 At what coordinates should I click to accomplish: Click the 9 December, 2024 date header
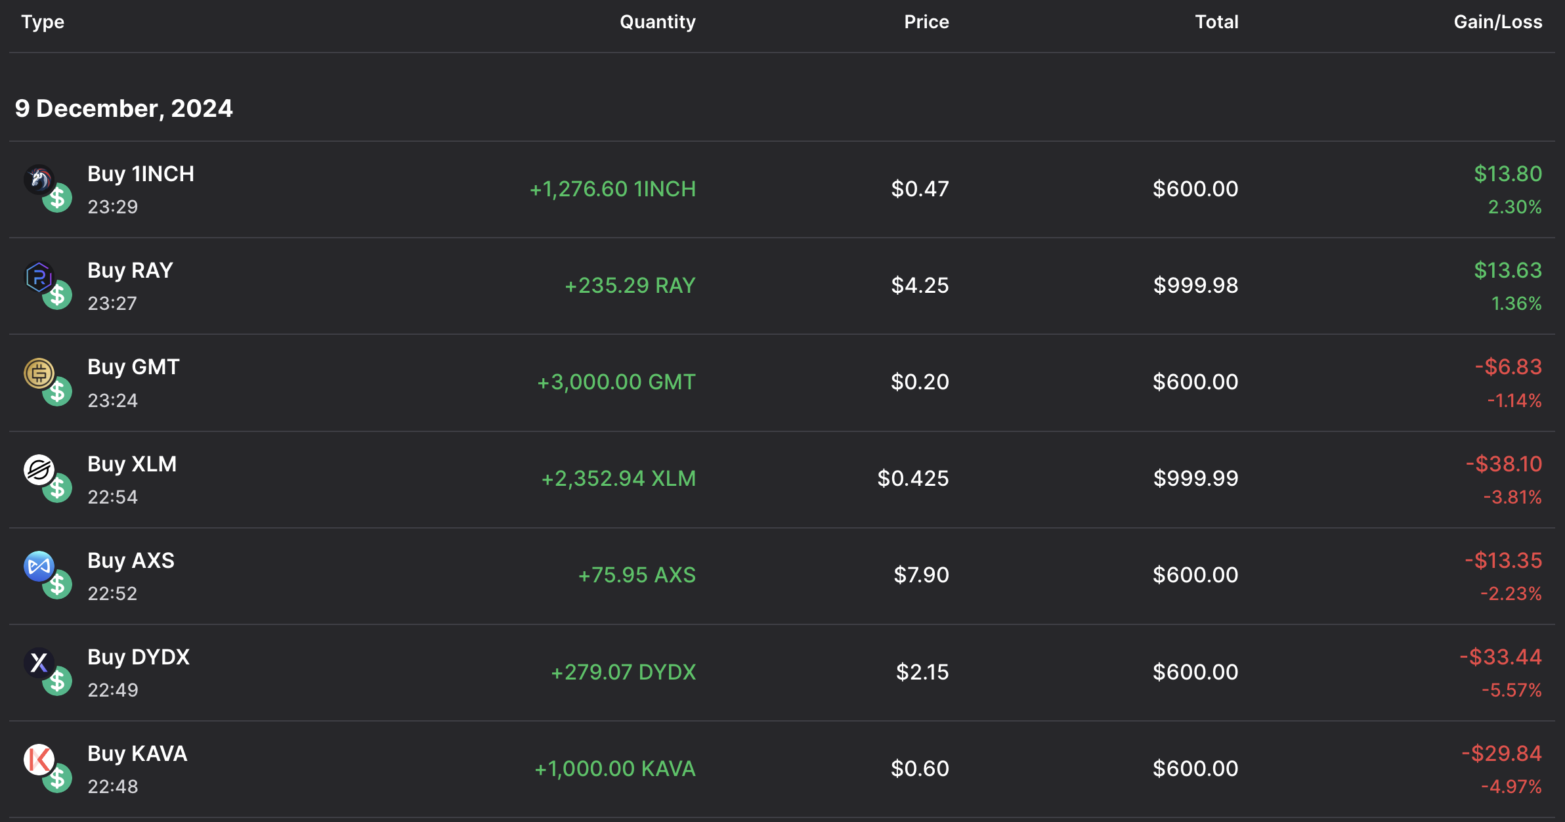point(124,108)
